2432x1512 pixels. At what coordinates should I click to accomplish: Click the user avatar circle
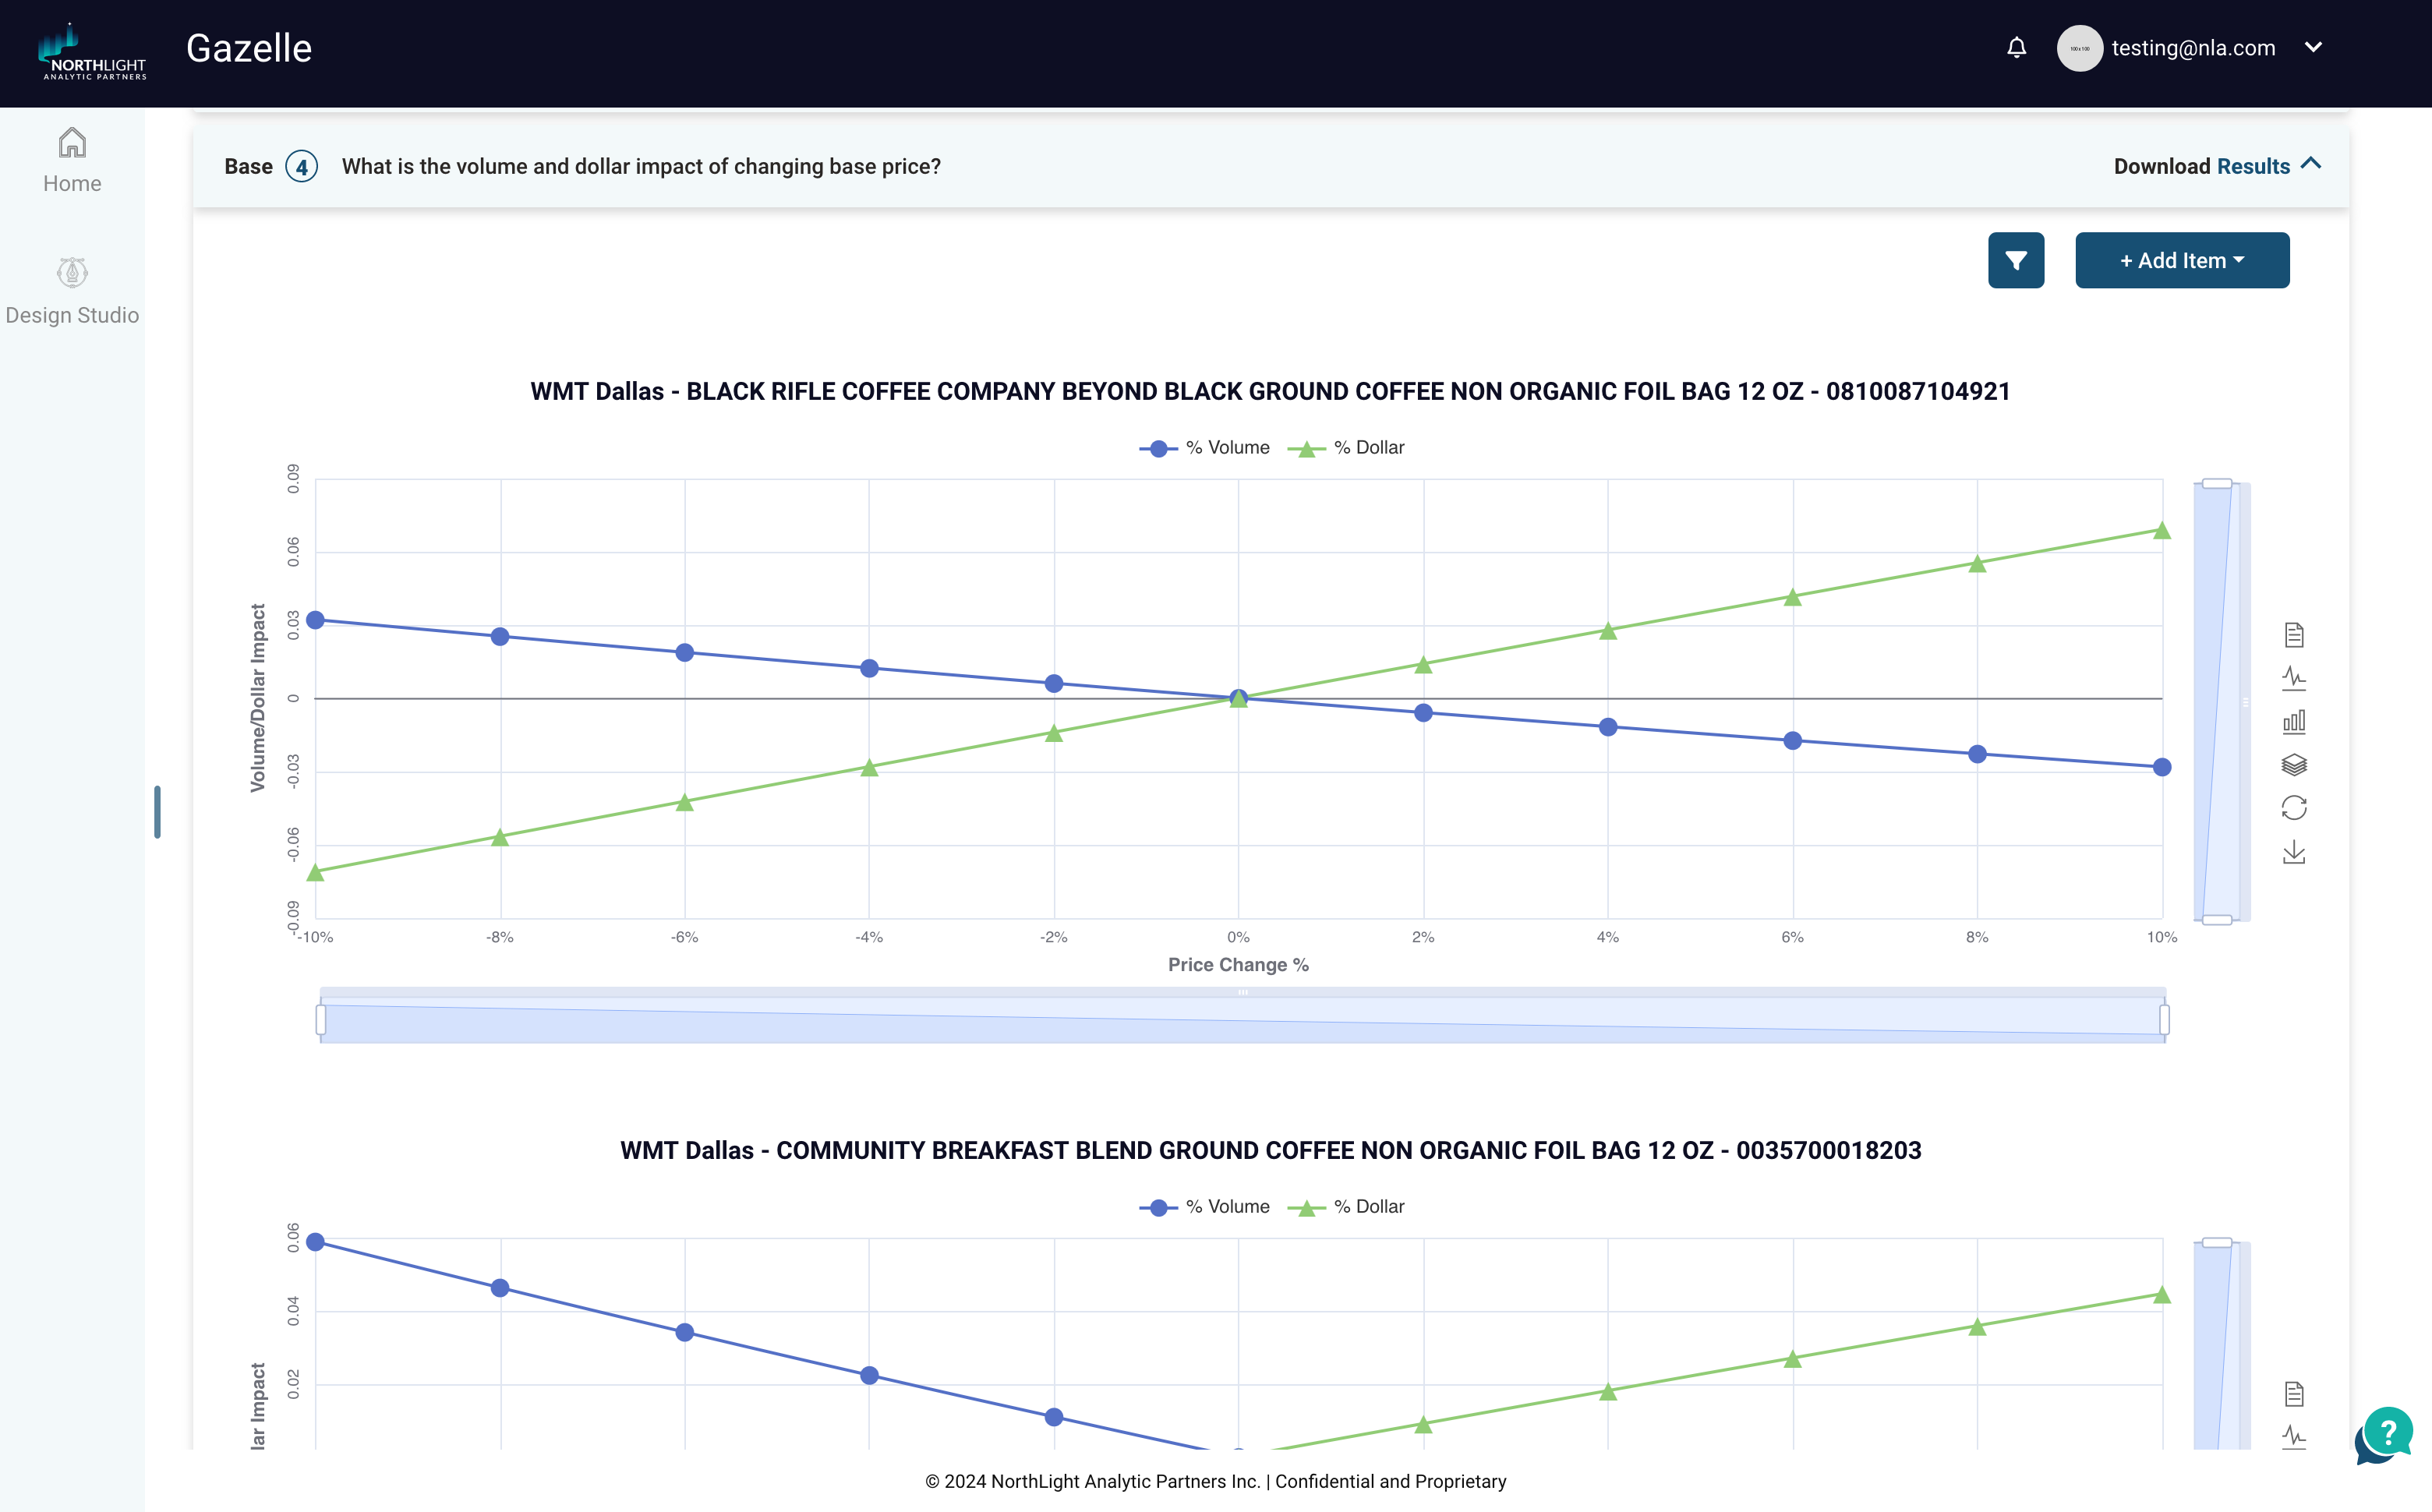tap(2079, 48)
